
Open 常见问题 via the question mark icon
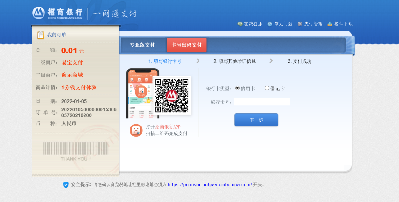269,24
